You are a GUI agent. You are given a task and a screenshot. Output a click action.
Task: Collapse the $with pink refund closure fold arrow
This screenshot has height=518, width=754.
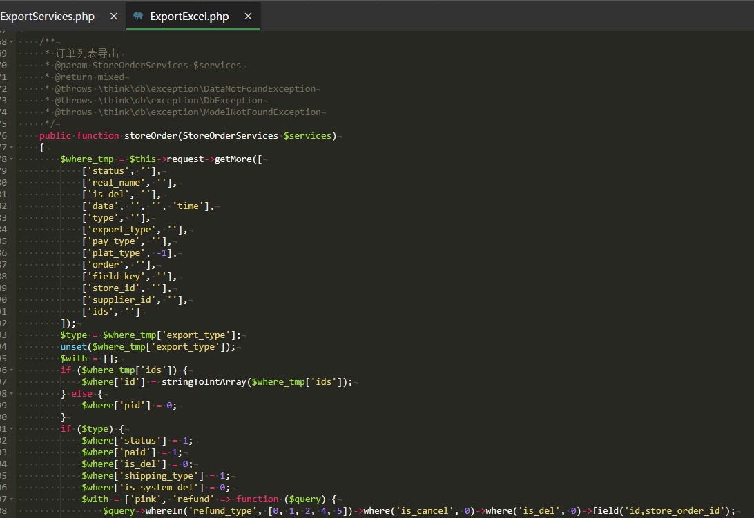coord(12,499)
